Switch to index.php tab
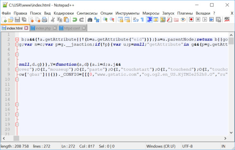 tap(43, 28)
